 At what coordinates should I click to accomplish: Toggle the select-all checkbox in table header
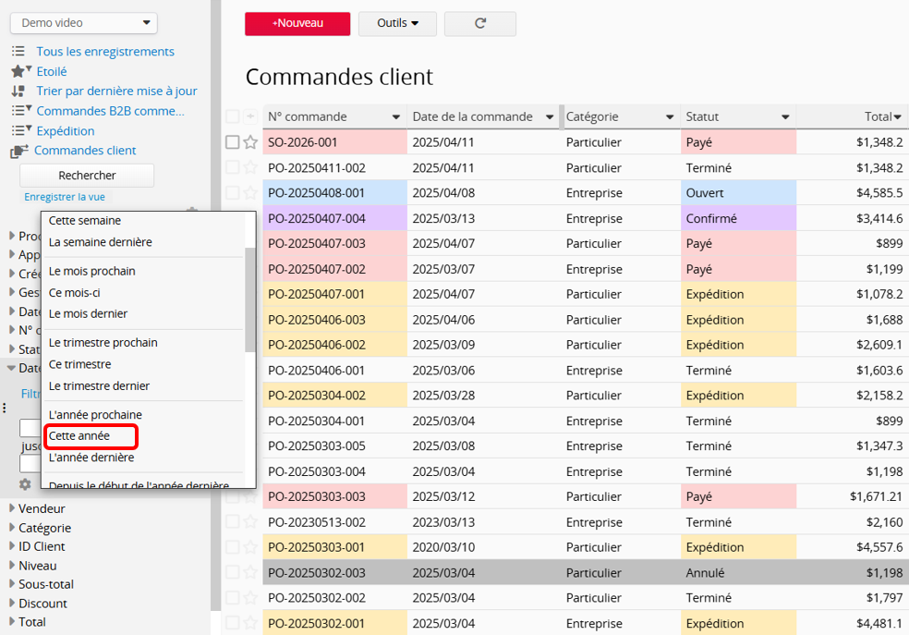232,116
